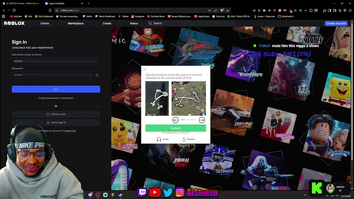Click the site settings icon in address bar
Image resolution: width=354 pixels, height=199 pixels.
point(57,10)
